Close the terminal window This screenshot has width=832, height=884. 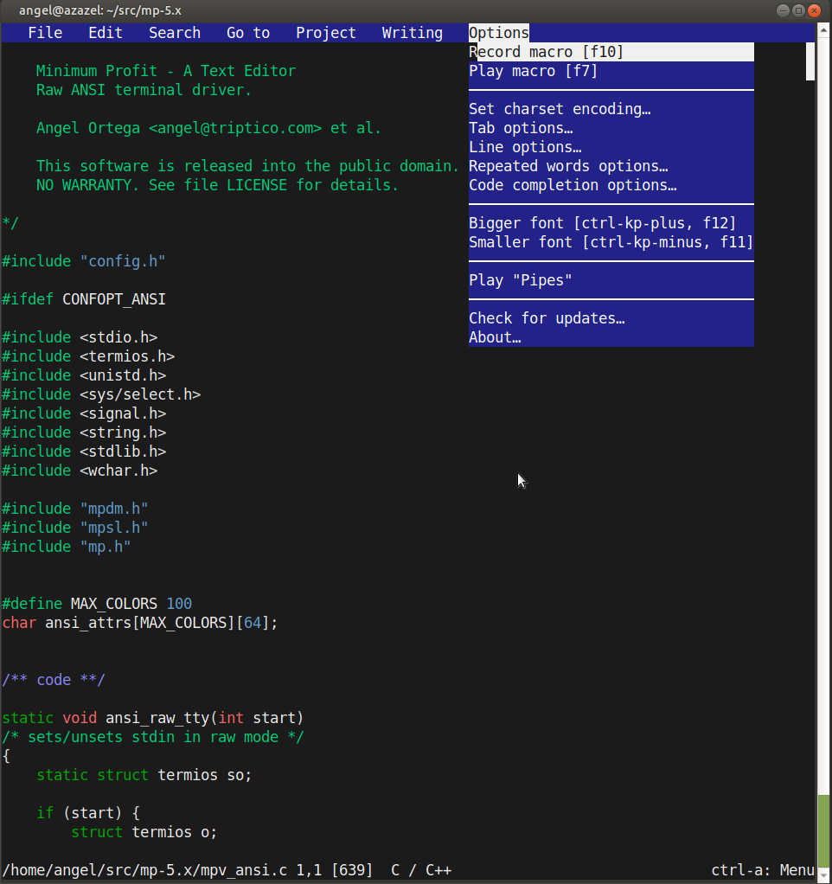point(814,10)
